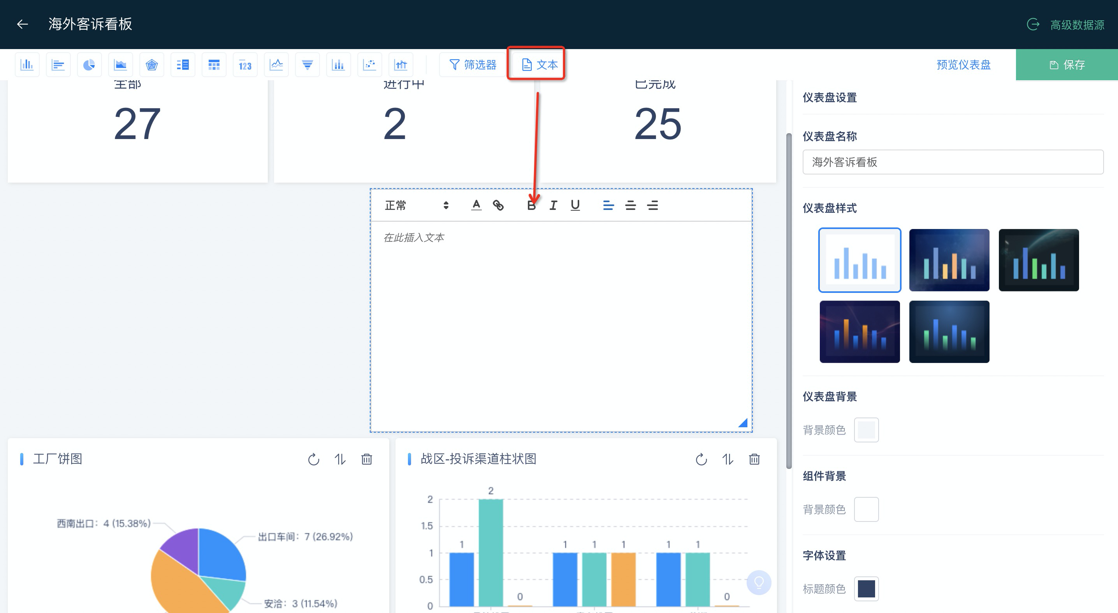Refresh the 战区-投诉渠道柱状图 chart
The image size is (1118, 613).
click(701, 459)
